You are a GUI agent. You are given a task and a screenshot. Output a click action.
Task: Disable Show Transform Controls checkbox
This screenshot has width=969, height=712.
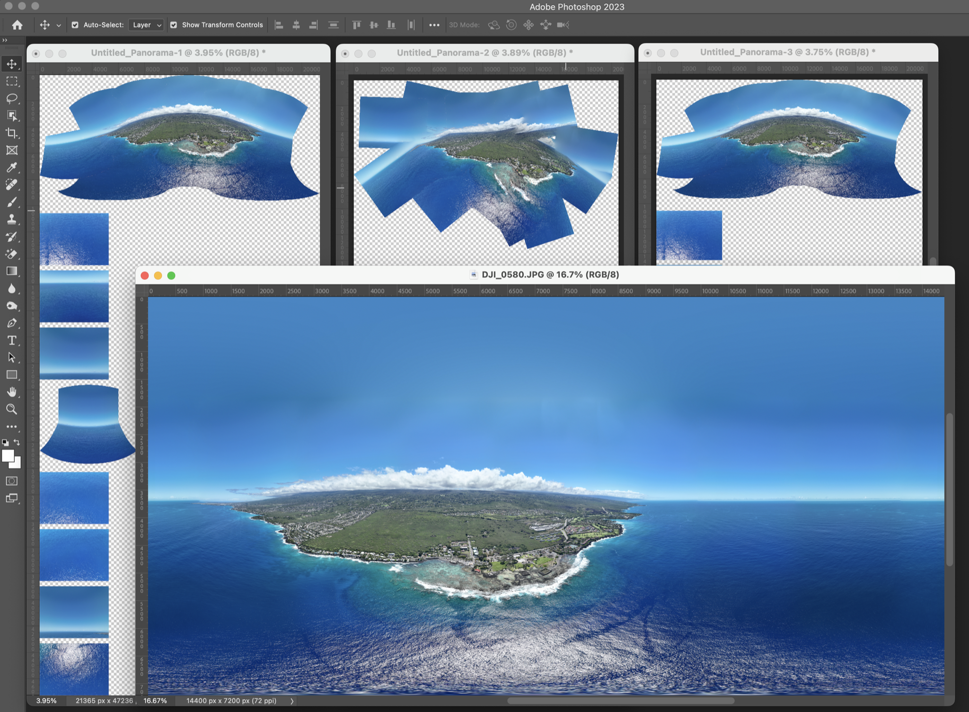tap(174, 25)
